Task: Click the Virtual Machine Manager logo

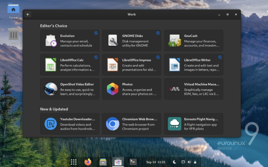Action: click(175, 89)
